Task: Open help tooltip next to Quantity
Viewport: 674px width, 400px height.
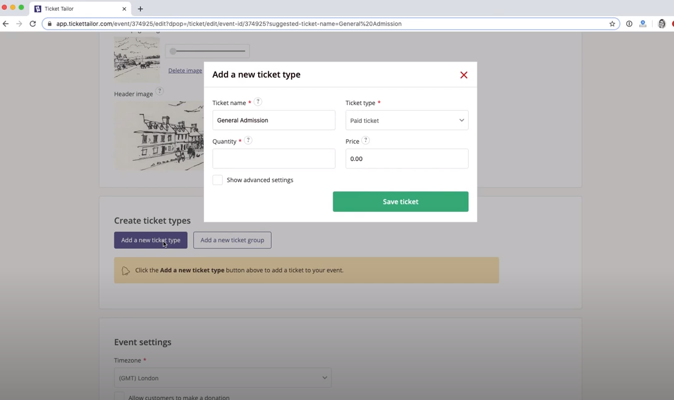Action: point(248,140)
